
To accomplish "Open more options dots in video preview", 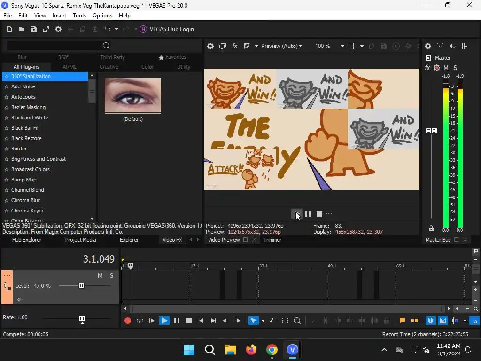I will pyautogui.click(x=329, y=214).
